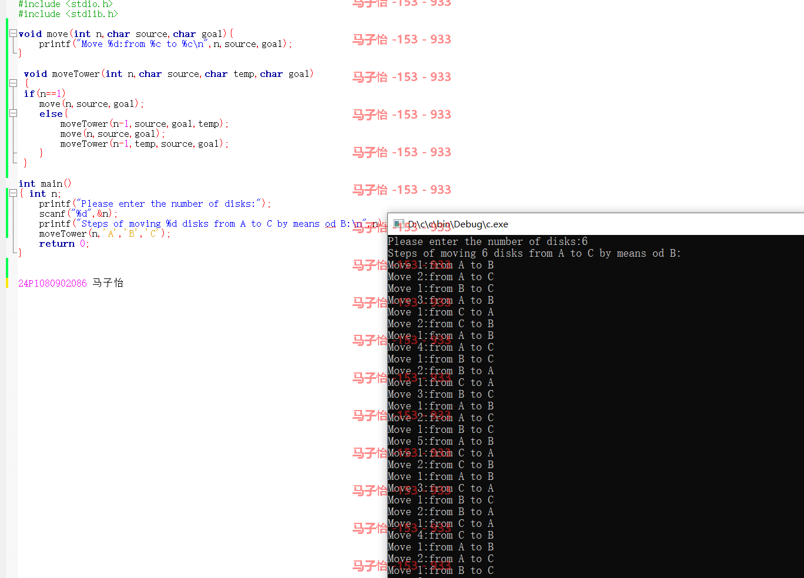
Task: Click the #include <stdlib.h> line
Action: (x=68, y=14)
